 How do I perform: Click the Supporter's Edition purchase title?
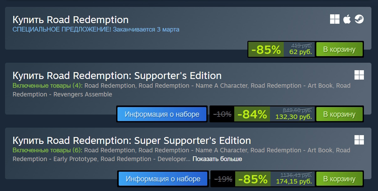click(117, 76)
